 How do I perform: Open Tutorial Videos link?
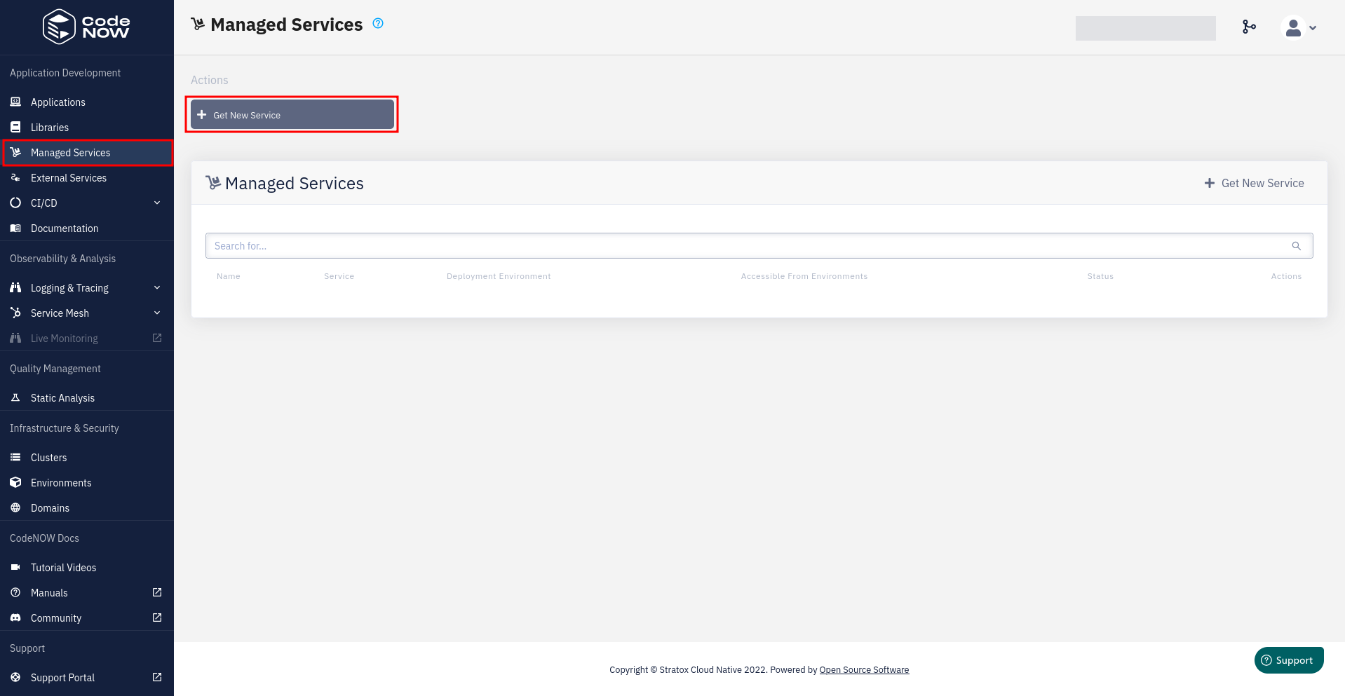pyautogui.click(x=64, y=568)
